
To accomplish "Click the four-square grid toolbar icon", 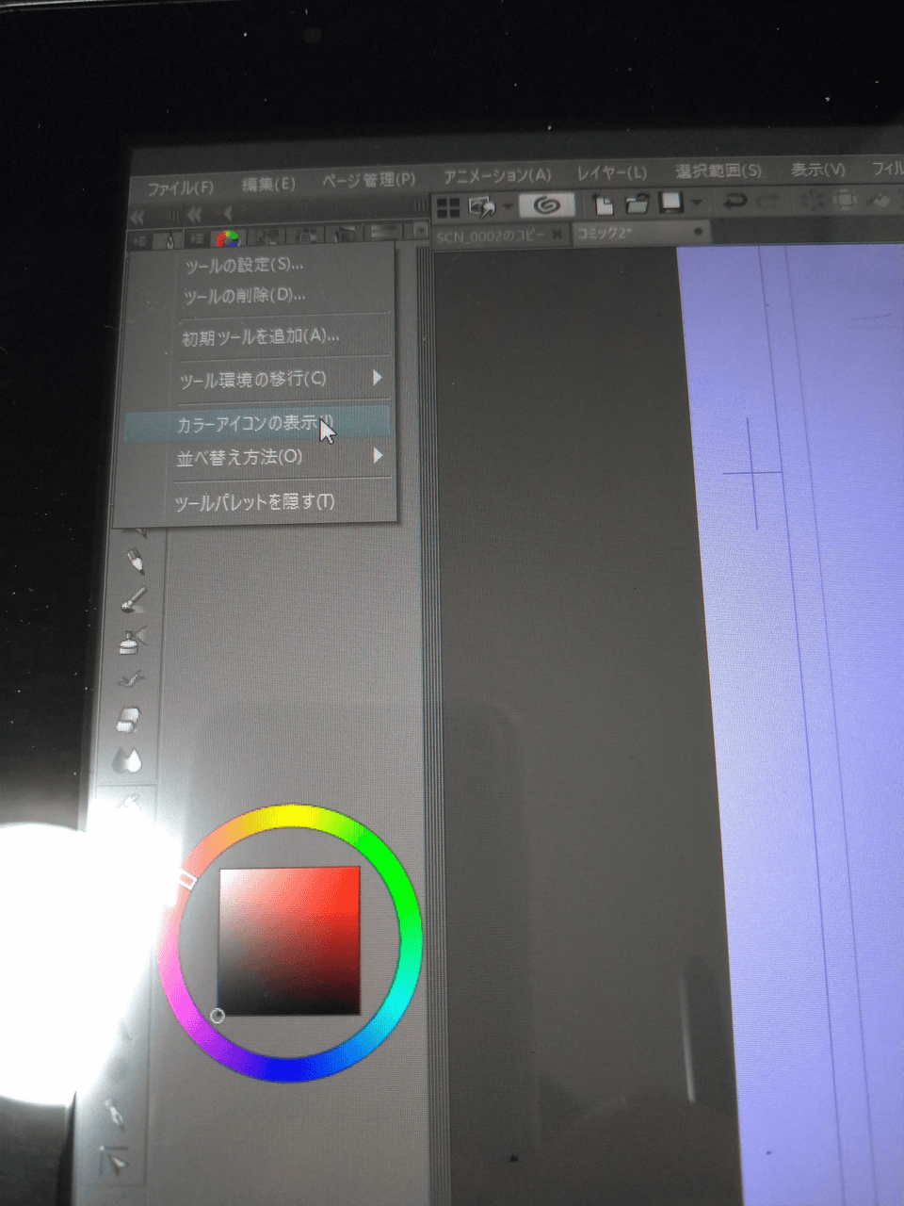I will 448,208.
